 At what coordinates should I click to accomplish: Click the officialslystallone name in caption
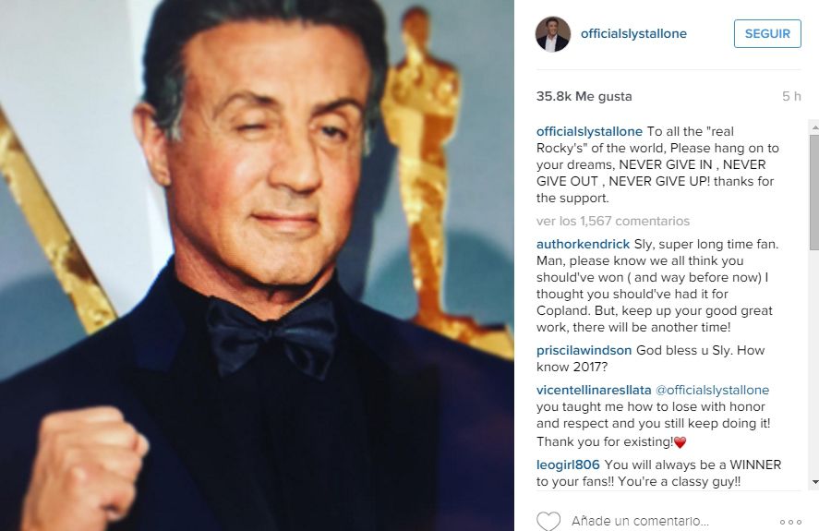[x=589, y=131]
